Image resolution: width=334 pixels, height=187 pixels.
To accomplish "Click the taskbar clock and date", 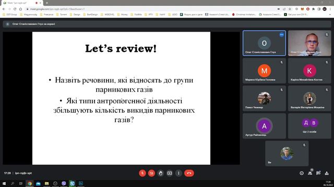I will [x=328, y=183].
